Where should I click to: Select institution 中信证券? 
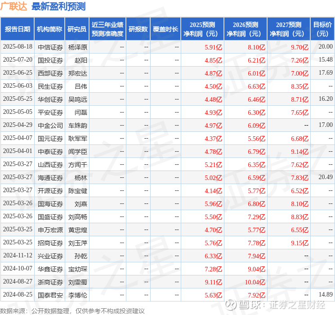click(50, 47)
